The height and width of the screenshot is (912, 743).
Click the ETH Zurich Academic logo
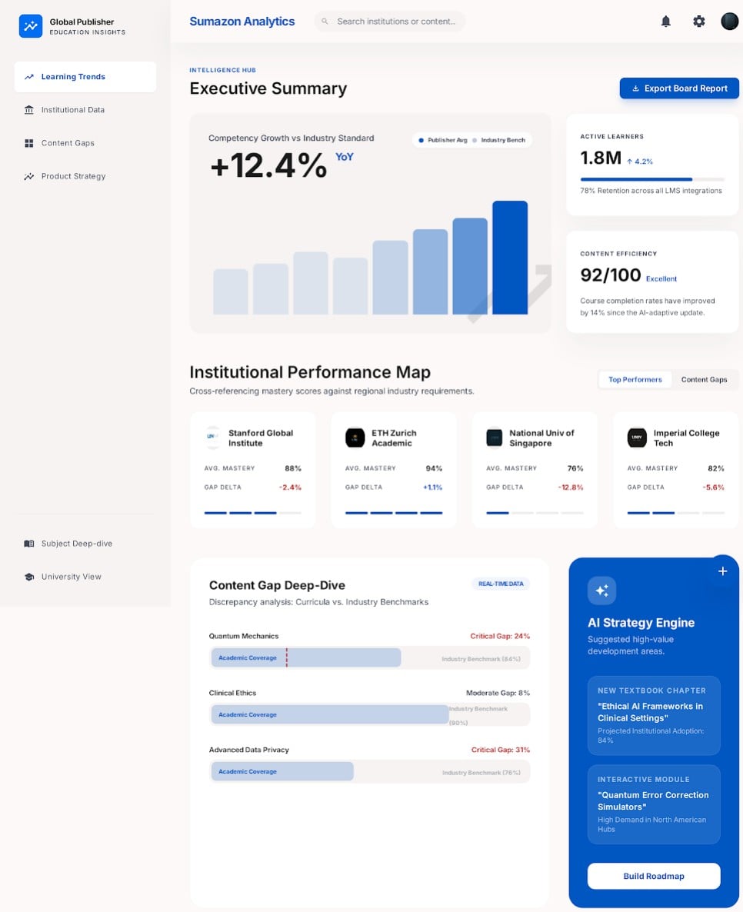[355, 438]
